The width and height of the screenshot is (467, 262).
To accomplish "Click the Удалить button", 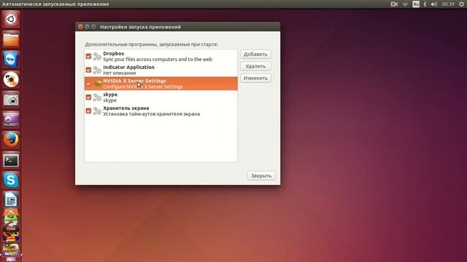I will click(x=255, y=66).
